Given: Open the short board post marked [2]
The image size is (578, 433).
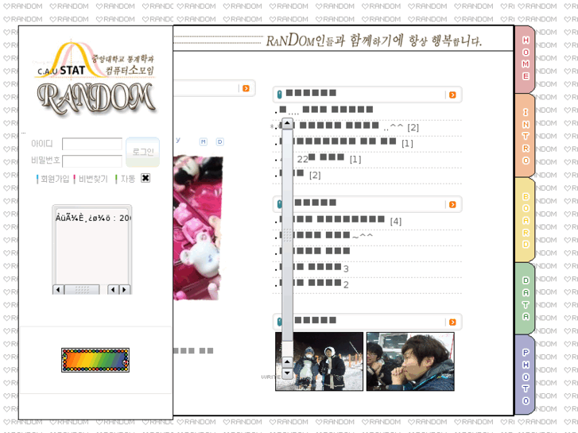Looking at the screenshot, I should tap(300, 174).
